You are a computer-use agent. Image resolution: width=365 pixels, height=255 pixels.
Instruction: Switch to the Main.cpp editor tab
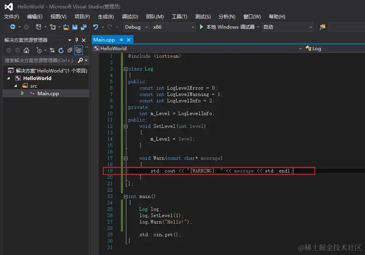[x=104, y=40]
